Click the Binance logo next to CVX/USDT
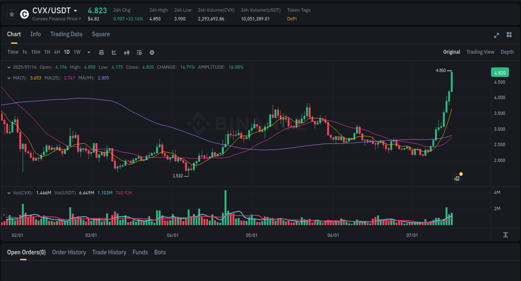 tap(24, 14)
